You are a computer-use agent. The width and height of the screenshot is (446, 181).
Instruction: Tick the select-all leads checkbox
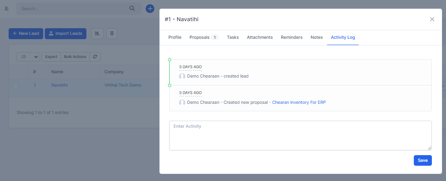pos(16,72)
